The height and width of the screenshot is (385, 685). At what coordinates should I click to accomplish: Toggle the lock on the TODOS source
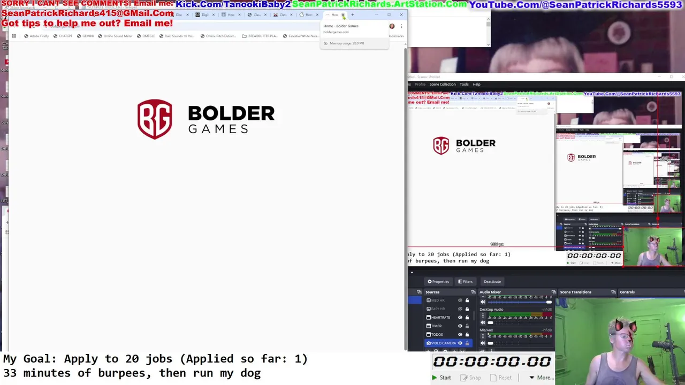tap(467, 335)
